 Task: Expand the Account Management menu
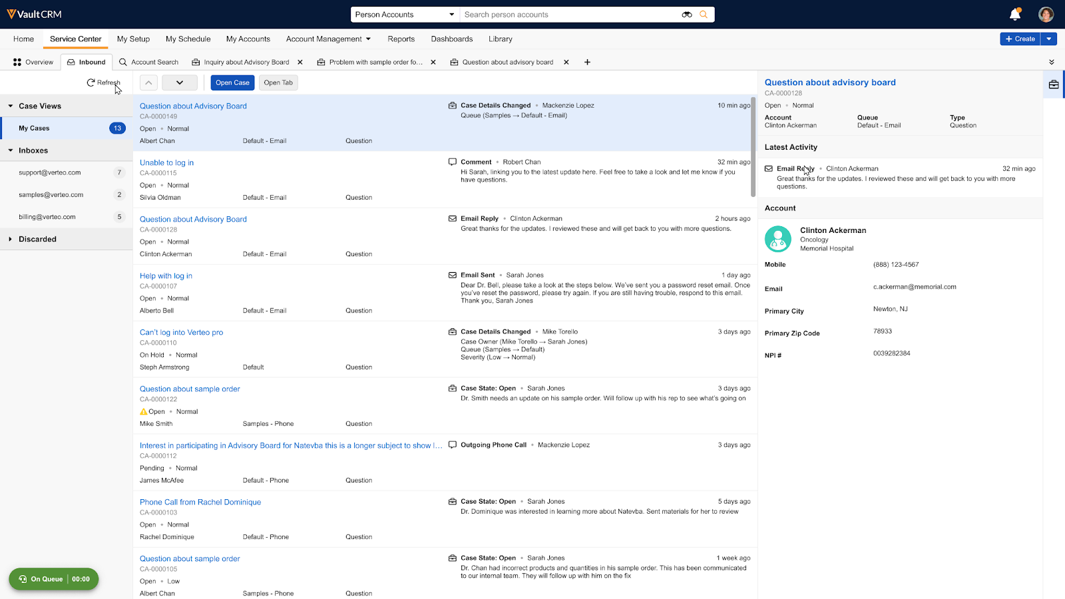coord(328,39)
